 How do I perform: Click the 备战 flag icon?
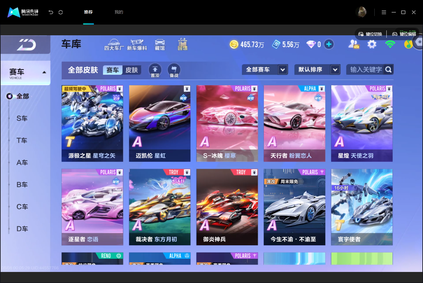click(174, 70)
